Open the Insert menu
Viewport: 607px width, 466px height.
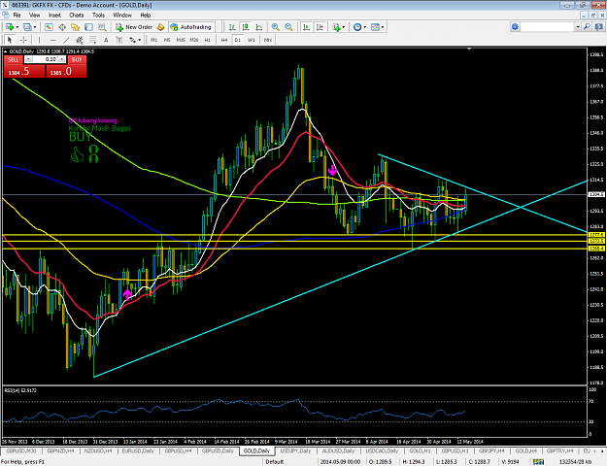point(54,16)
